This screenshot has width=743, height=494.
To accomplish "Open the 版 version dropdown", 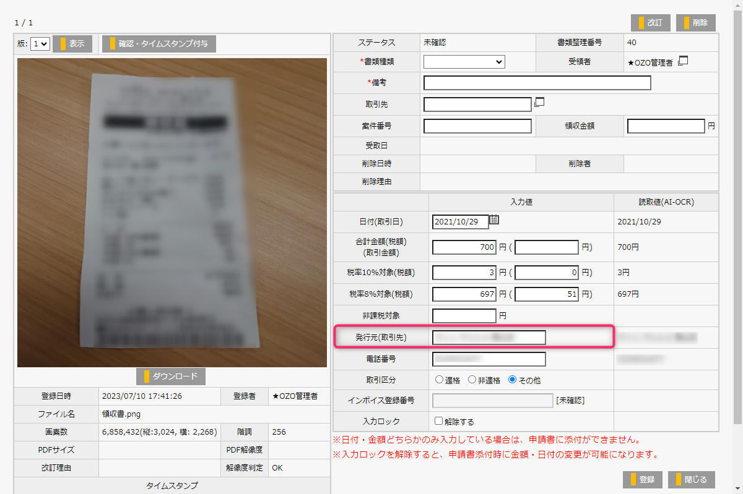I will click(x=40, y=44).
